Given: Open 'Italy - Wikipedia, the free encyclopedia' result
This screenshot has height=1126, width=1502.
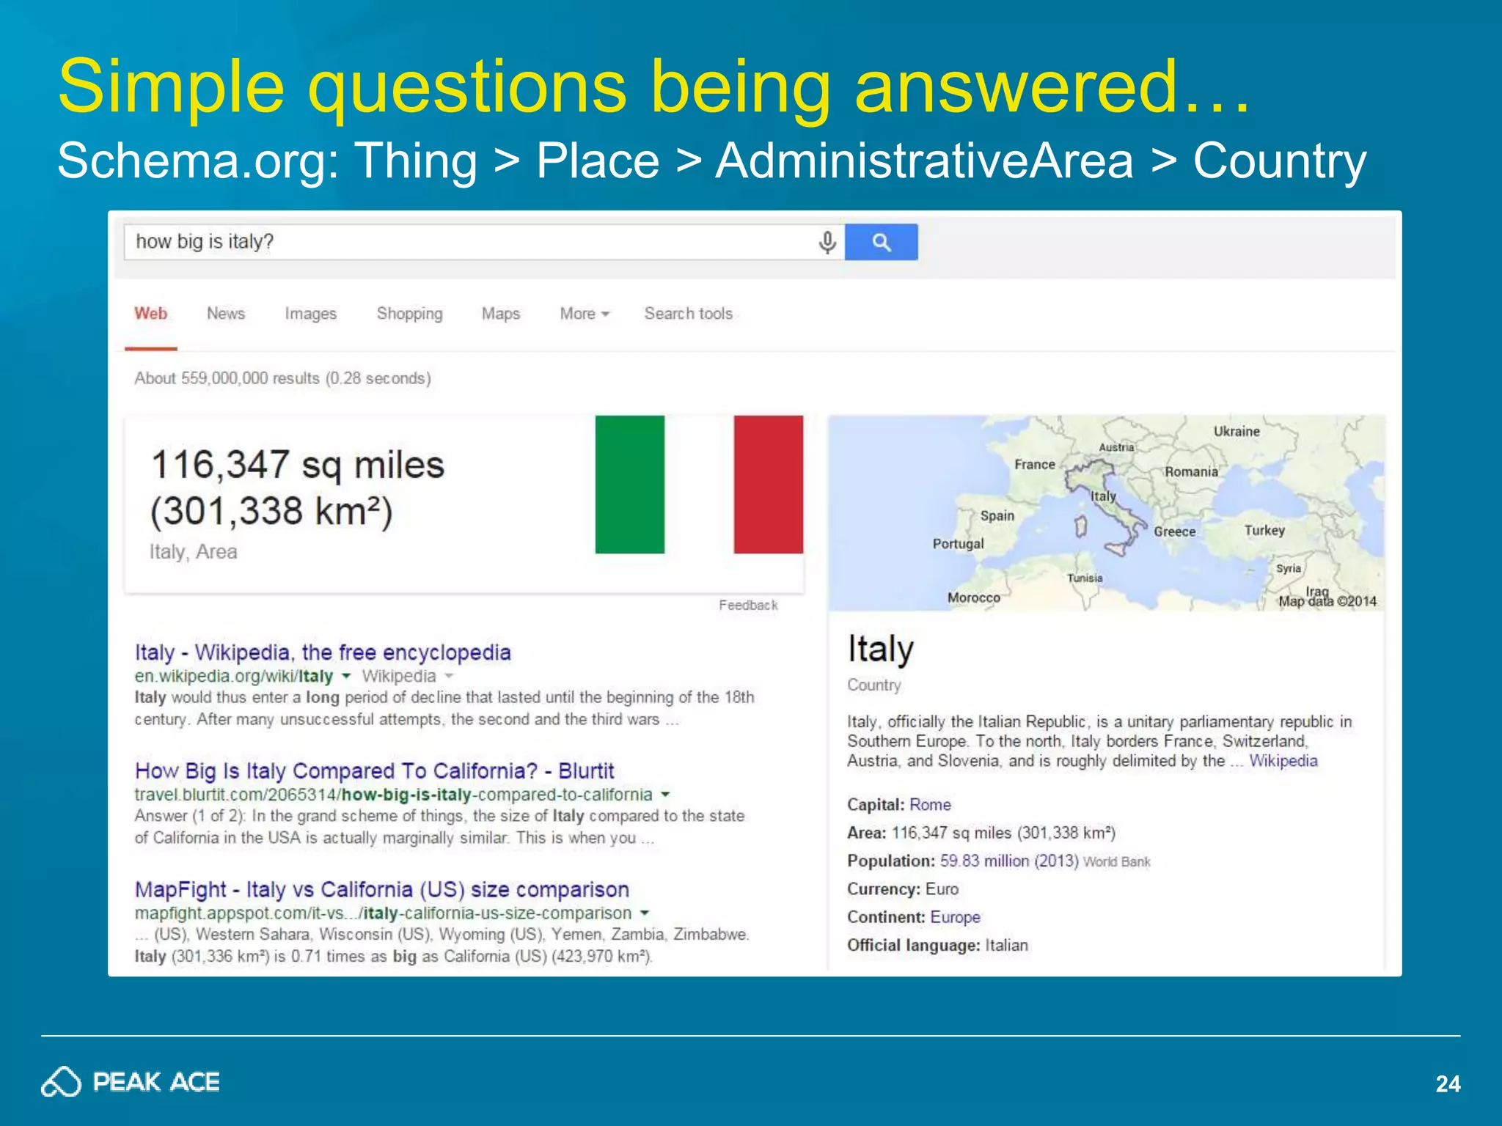Looking at the screenshot, I should click(323, 652).
